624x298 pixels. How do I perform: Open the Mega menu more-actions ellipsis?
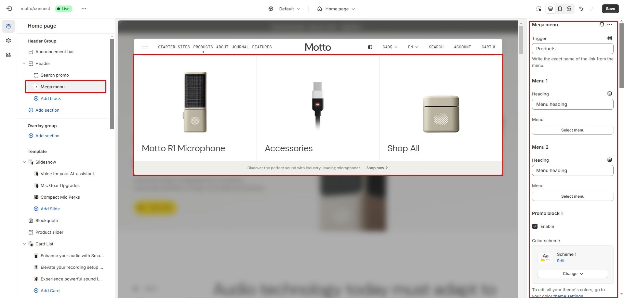click(610, 24)
